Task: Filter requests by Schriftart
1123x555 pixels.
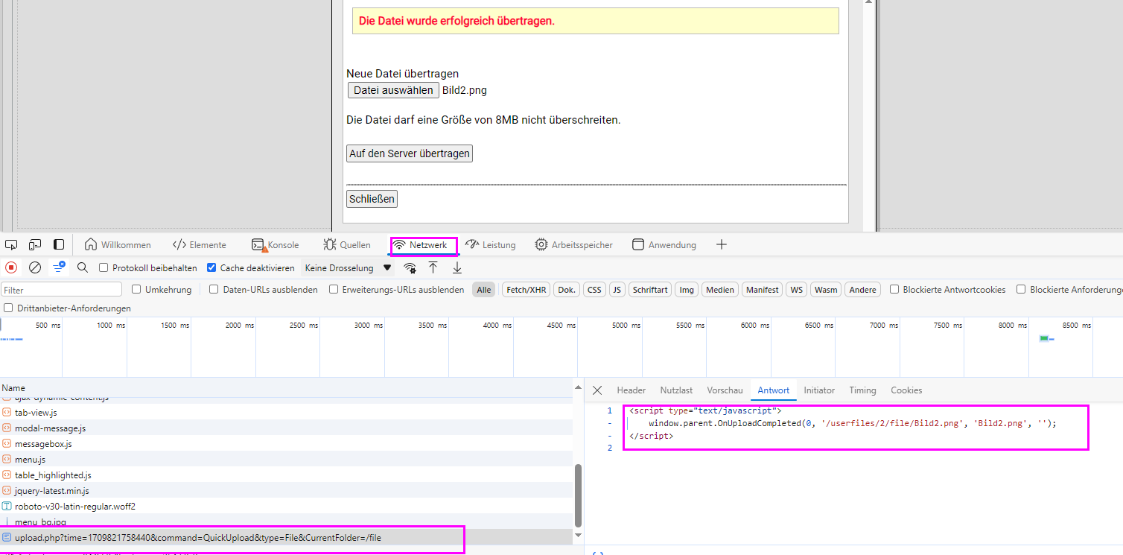Action: click(650, 290)
